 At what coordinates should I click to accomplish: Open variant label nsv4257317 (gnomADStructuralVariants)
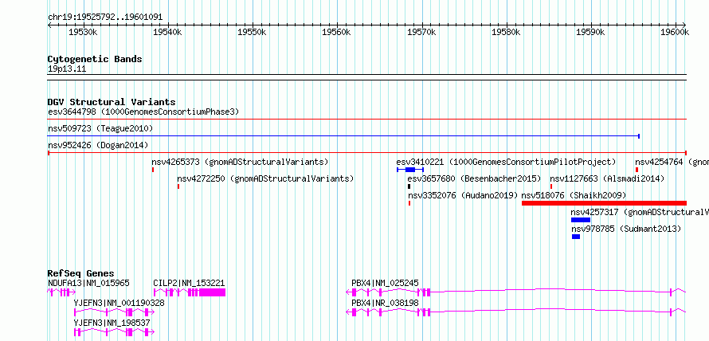point(640,212)
